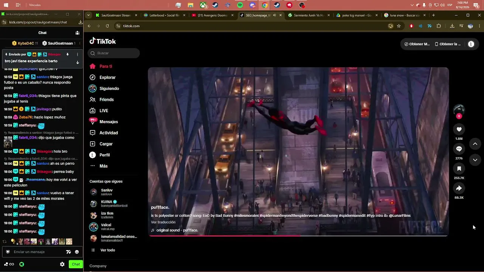The image size is (484, 272).
Task: Click the TikTok Buscar search field
Action: tap(114, 53)
